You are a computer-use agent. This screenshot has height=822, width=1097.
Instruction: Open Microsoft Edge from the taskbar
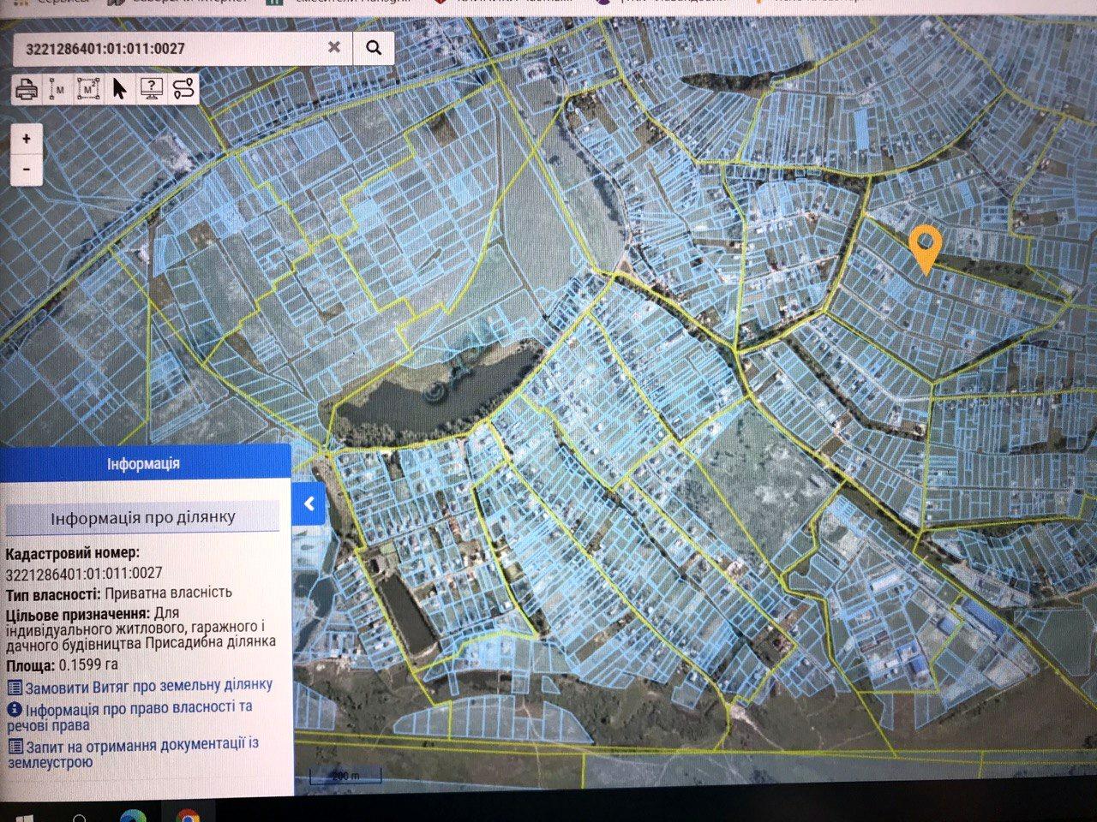point(133,815)
